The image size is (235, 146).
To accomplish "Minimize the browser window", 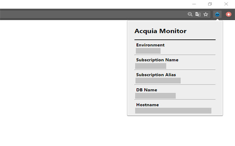I will 194,4.
